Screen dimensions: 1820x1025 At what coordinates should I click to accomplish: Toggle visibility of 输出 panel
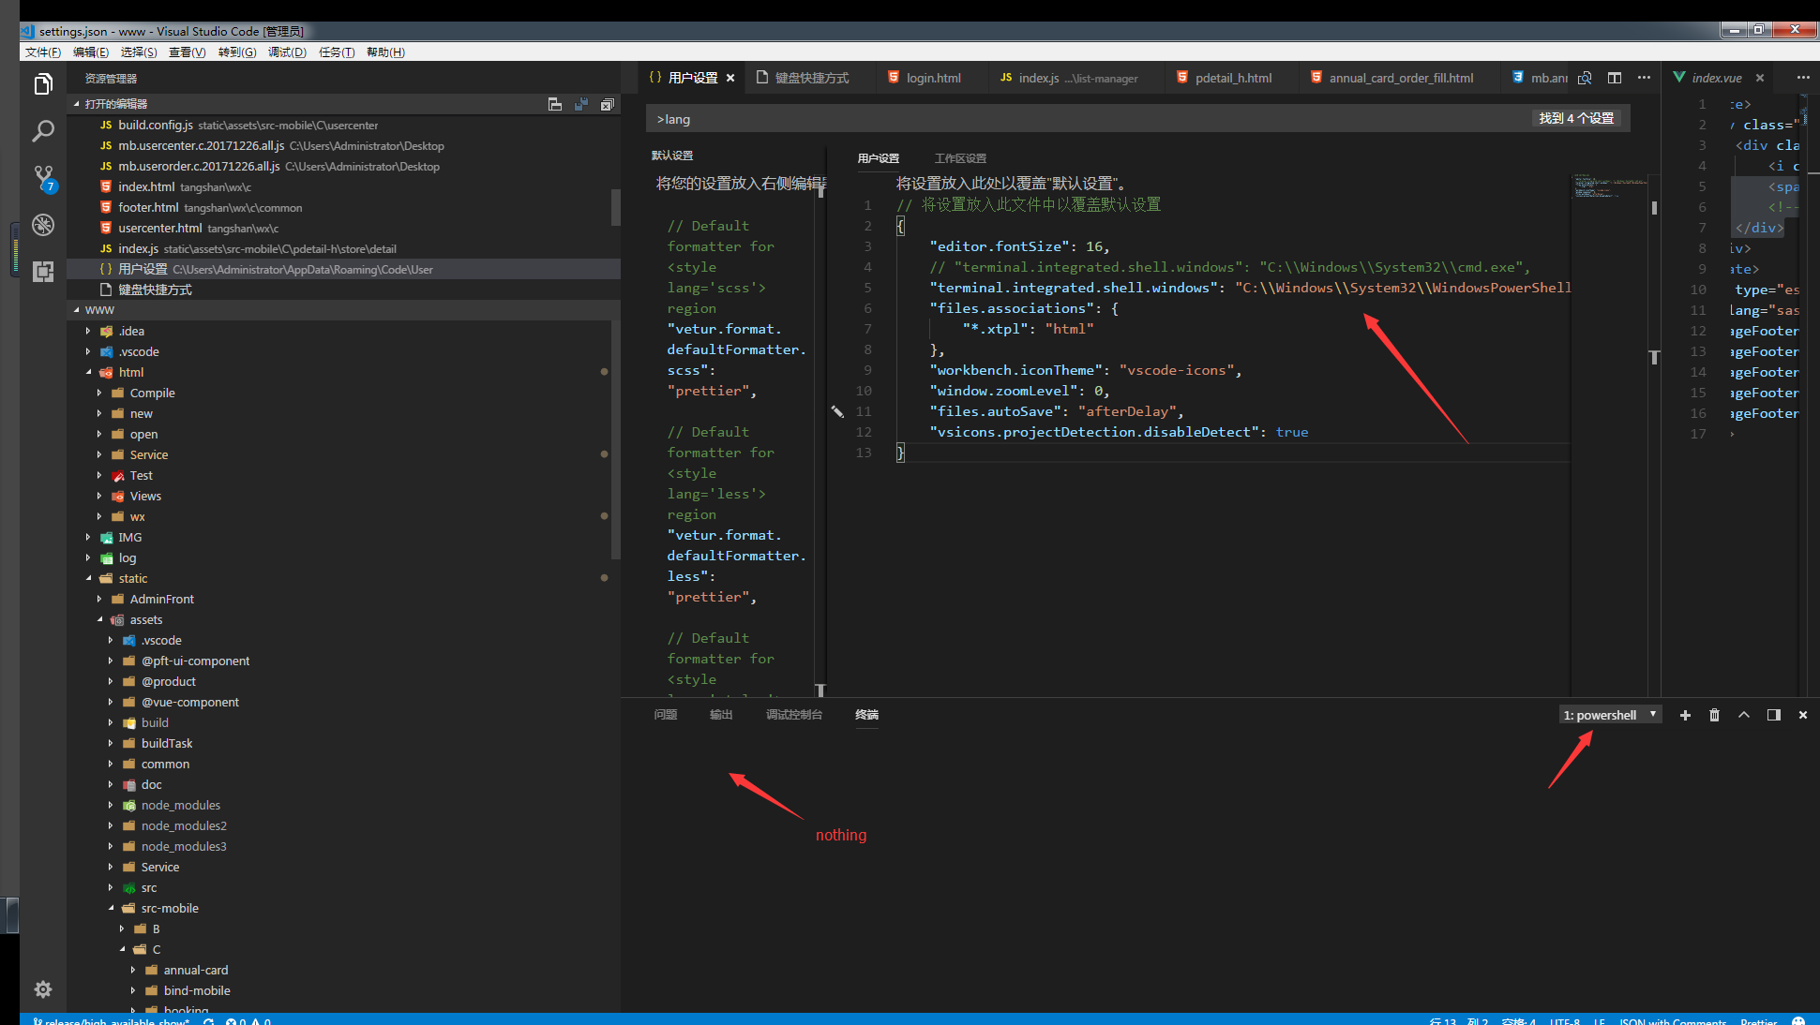pyautogui.click(x=721, y=714)
